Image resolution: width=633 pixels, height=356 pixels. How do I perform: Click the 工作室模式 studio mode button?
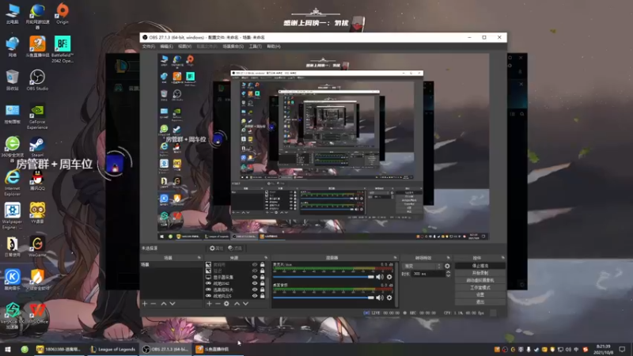(x=480, y=287)
